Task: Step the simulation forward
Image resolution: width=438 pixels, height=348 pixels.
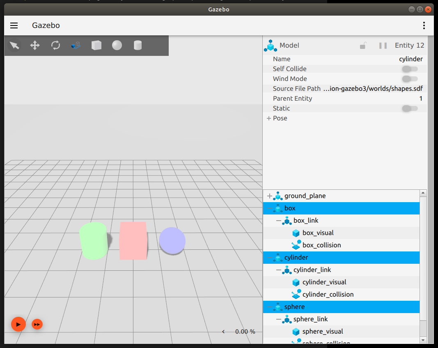Action: click(37, 324)
